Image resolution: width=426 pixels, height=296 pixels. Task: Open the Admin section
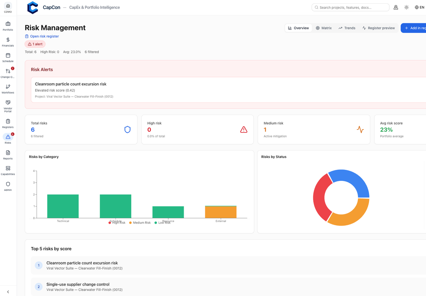(x=8, y=186)
